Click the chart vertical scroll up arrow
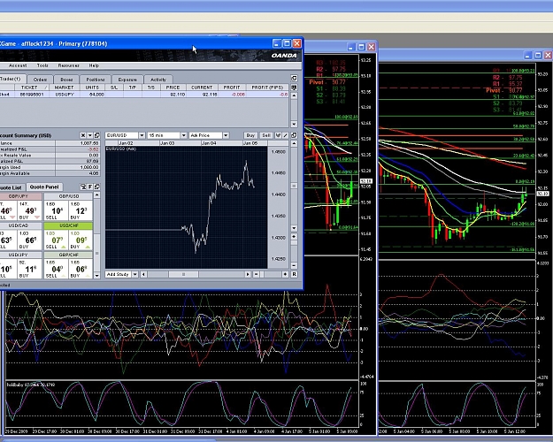The image size is (553, 442). (294, 143)
